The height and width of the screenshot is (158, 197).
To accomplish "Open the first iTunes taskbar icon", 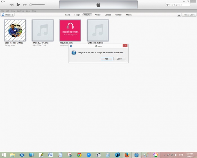I will [x=22, y=155].
